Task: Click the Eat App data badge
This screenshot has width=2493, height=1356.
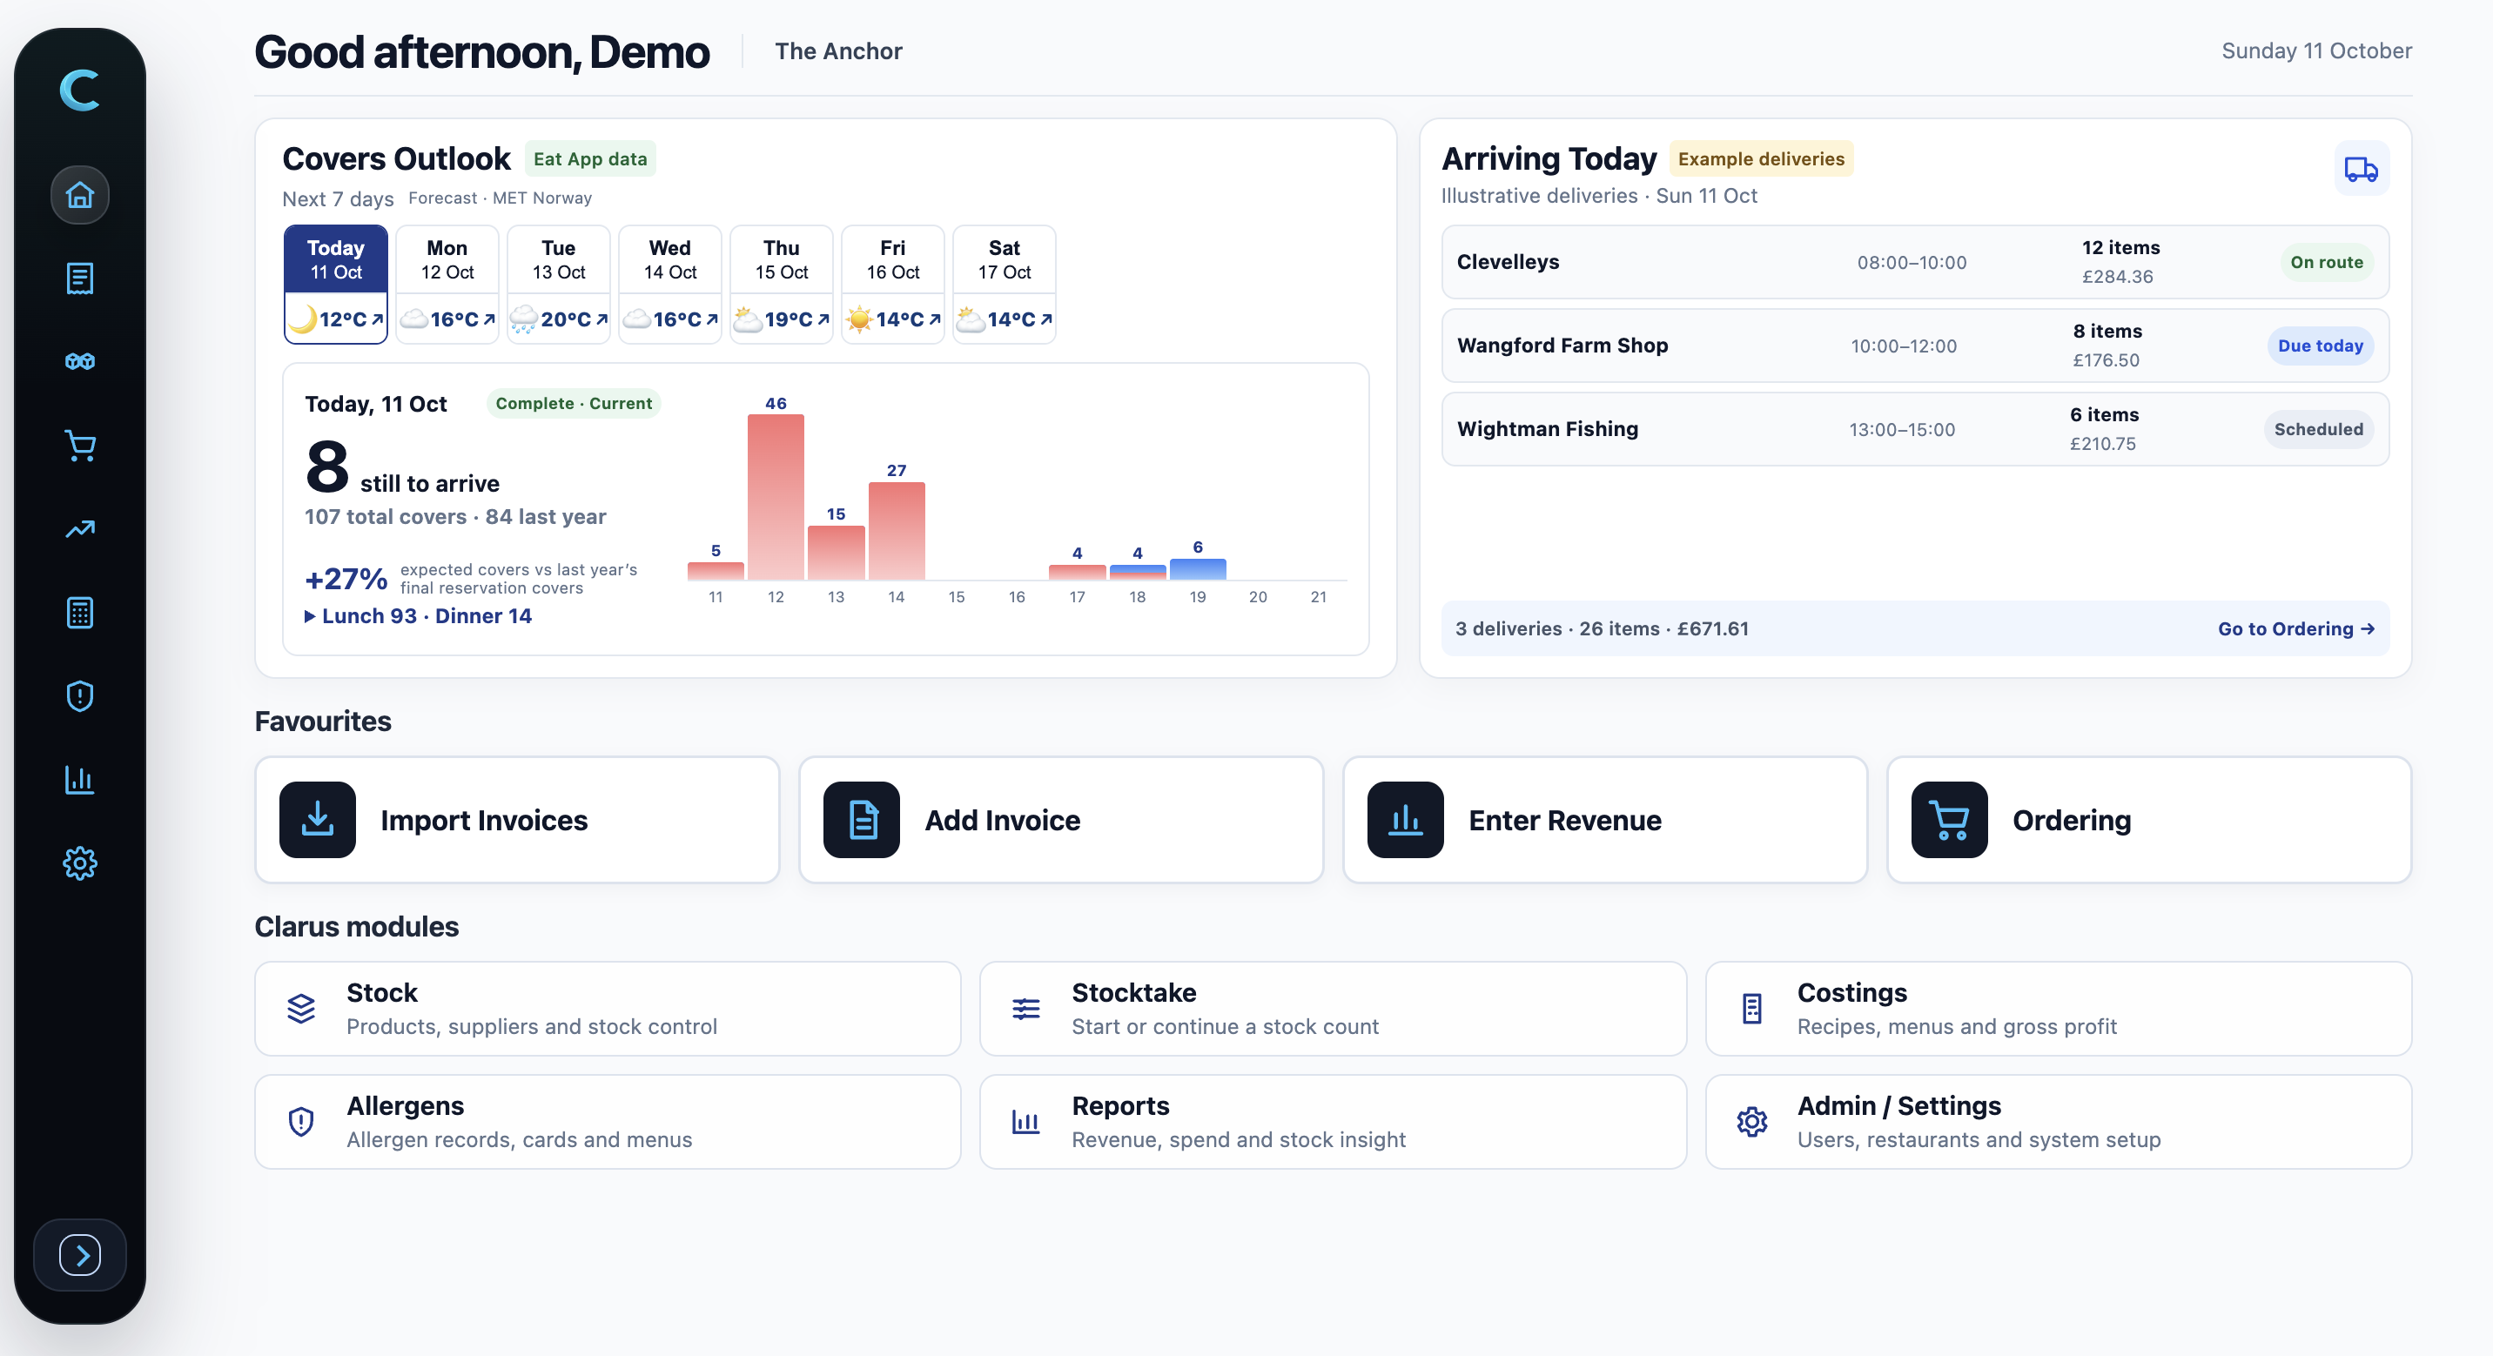Action: (x=589, y=158)
